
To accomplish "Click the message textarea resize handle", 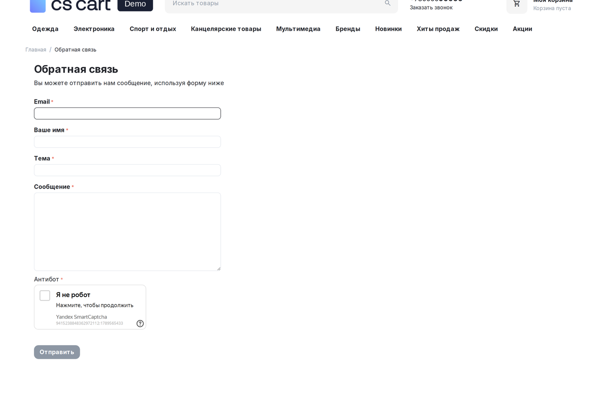I will [218, 268].
